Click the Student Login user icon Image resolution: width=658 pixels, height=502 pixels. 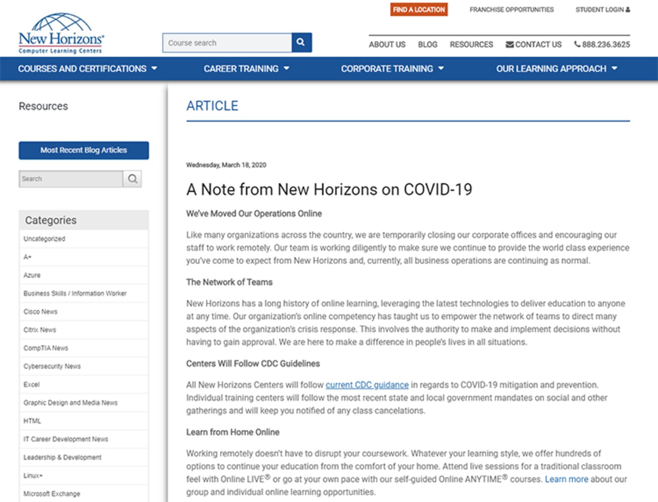(x=627, y=10)
